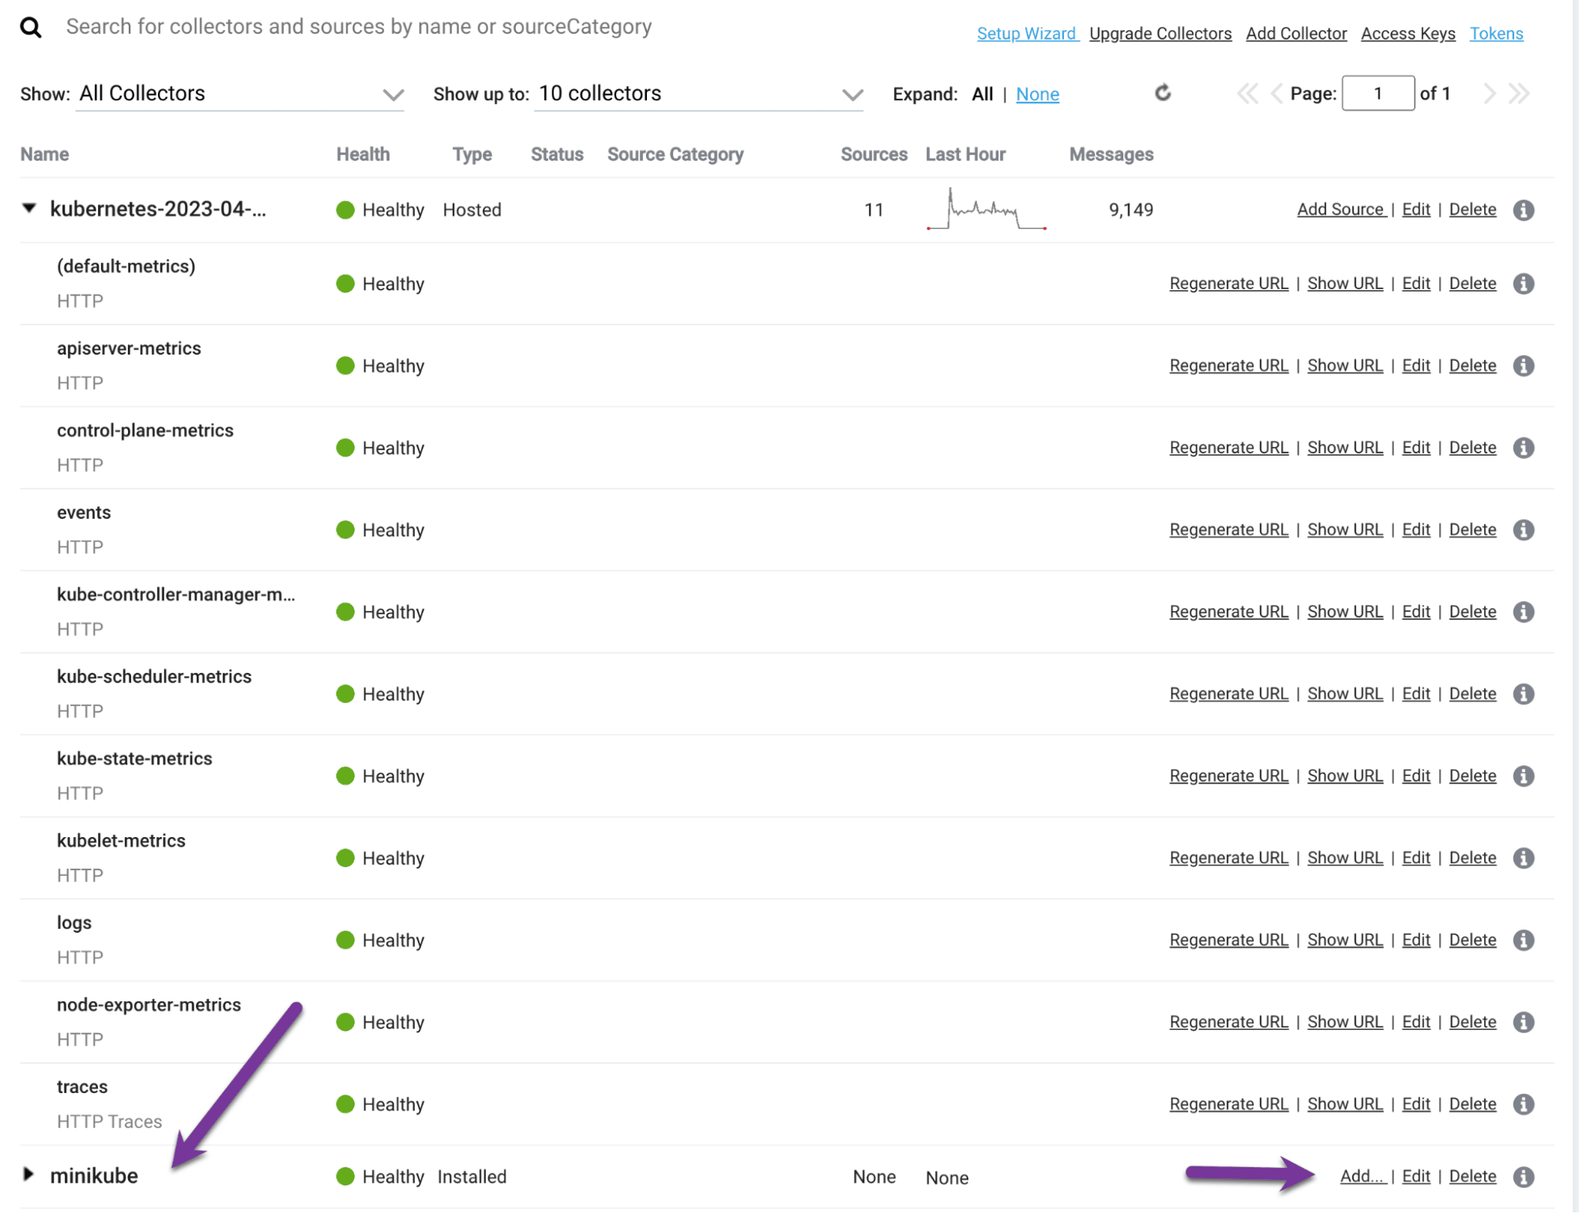Click info icon for traces source
1579x1213 pixels.
1524,1104
